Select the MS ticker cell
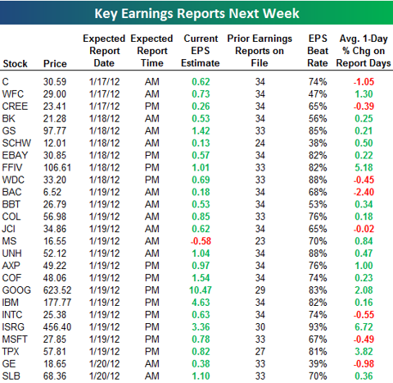The image size is (393, 383). pyautogui.click(x=9, y=241)
